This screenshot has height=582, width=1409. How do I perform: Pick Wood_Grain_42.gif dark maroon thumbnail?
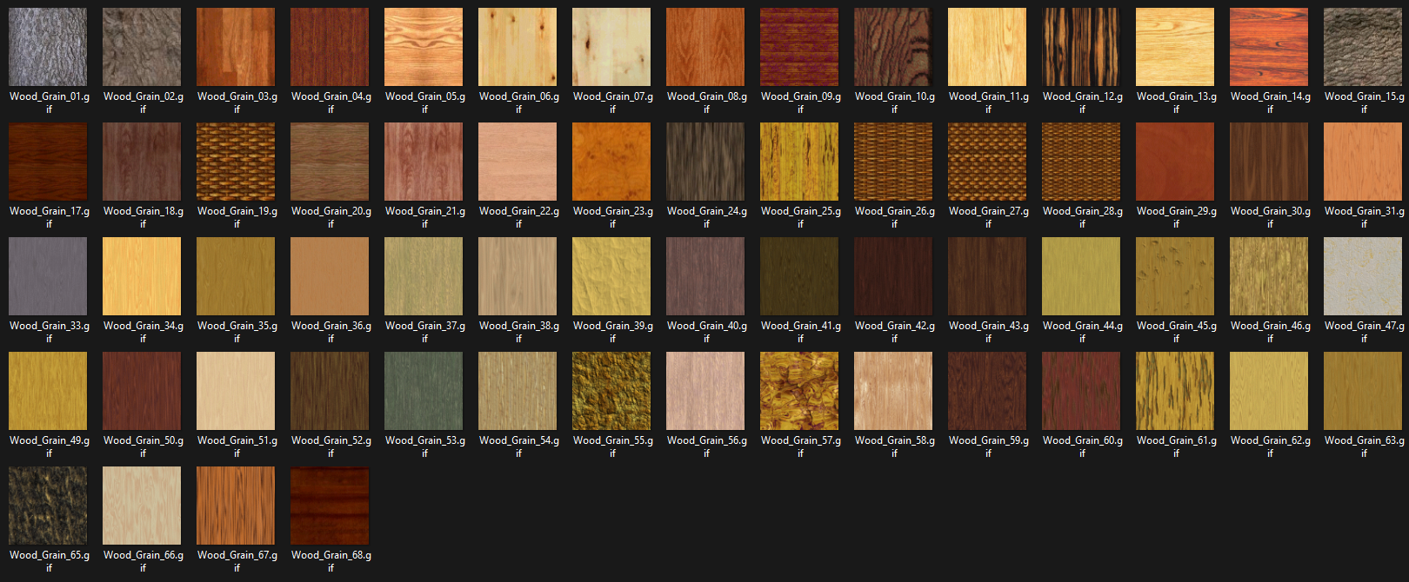tap(893, 276)
